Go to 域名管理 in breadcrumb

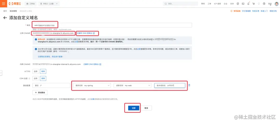pyautogui.click(x=13, y=11)
